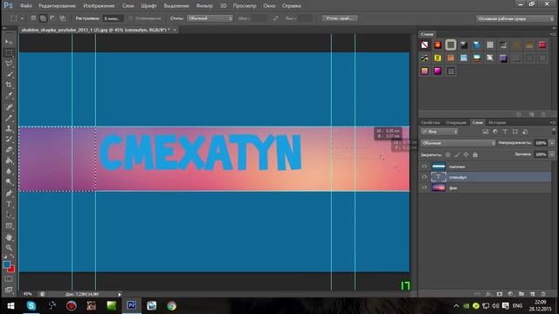Select the Eyedropper tool
The height and width of the screenshot is (314, 559).
click(x=9, y=95)
